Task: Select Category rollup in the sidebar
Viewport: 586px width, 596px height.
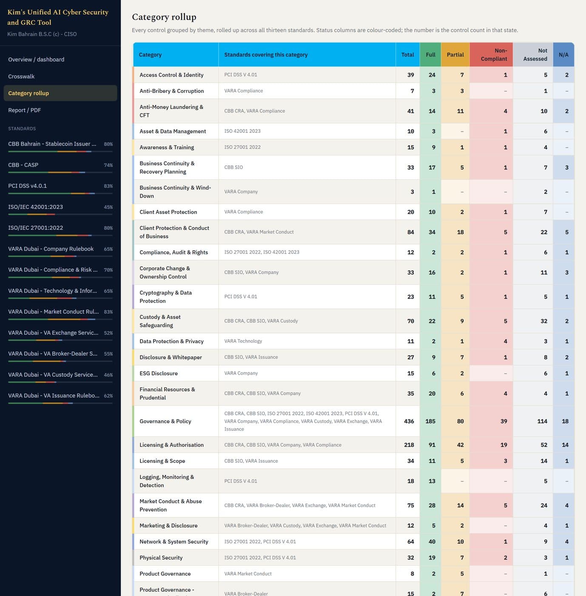Action: click(60, 93)
